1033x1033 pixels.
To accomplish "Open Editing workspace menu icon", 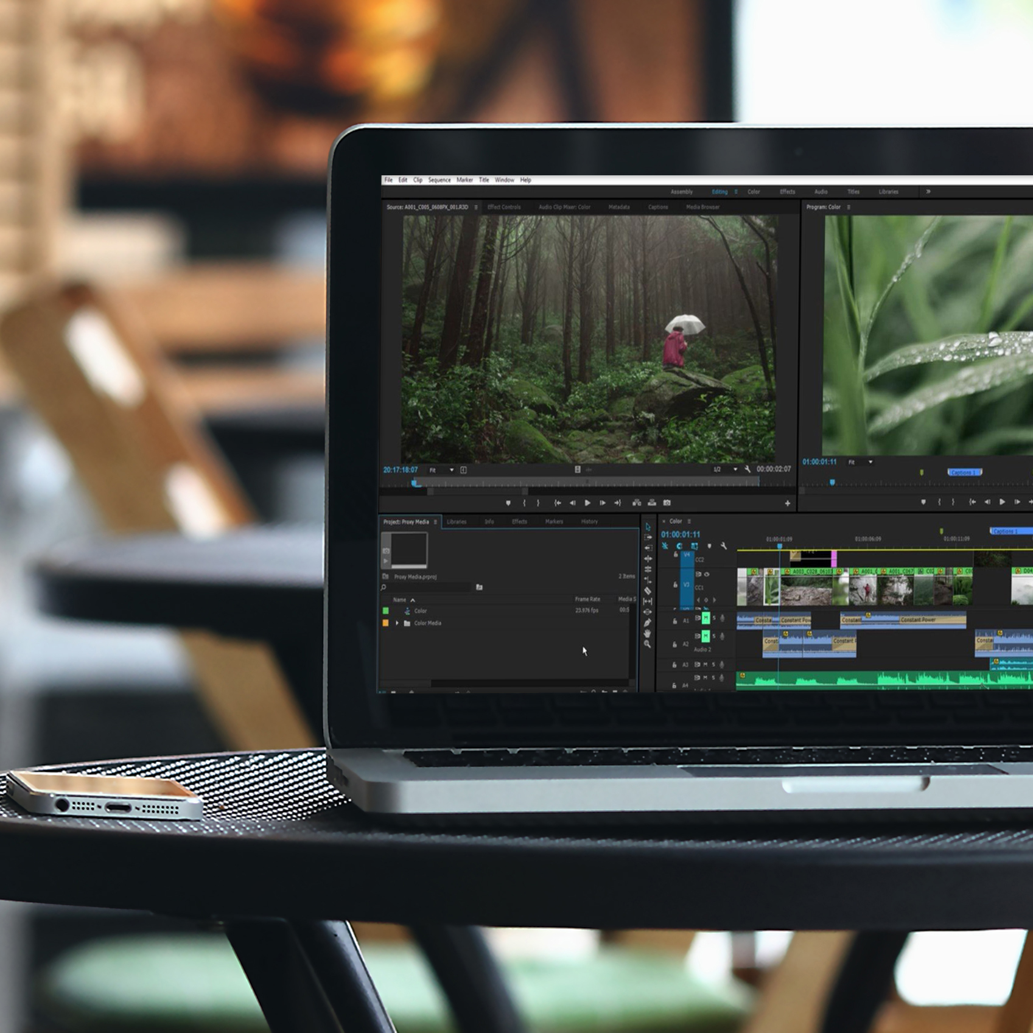I will pos(736,192).
